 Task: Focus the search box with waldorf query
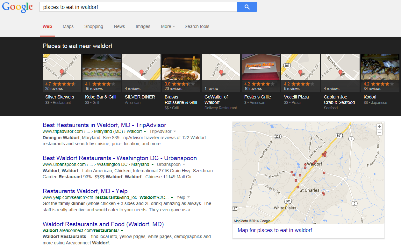[138, 7]
